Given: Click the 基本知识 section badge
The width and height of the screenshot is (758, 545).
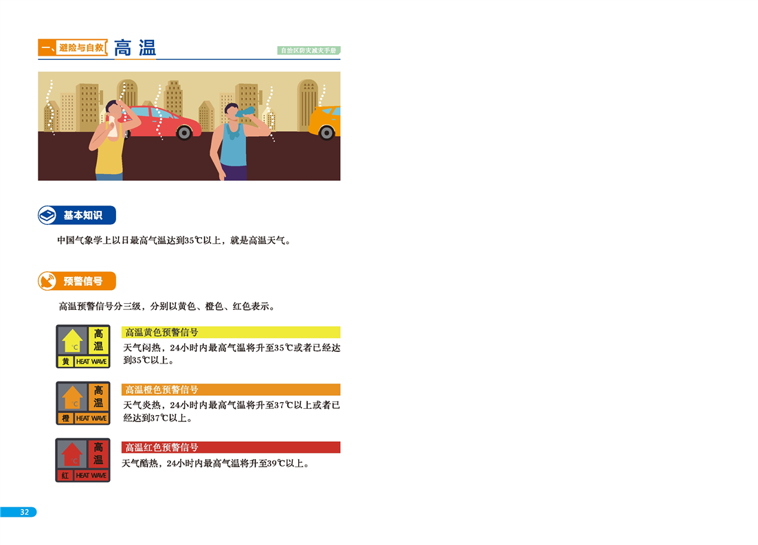Looking at the screenshot, I should [77, 215].
